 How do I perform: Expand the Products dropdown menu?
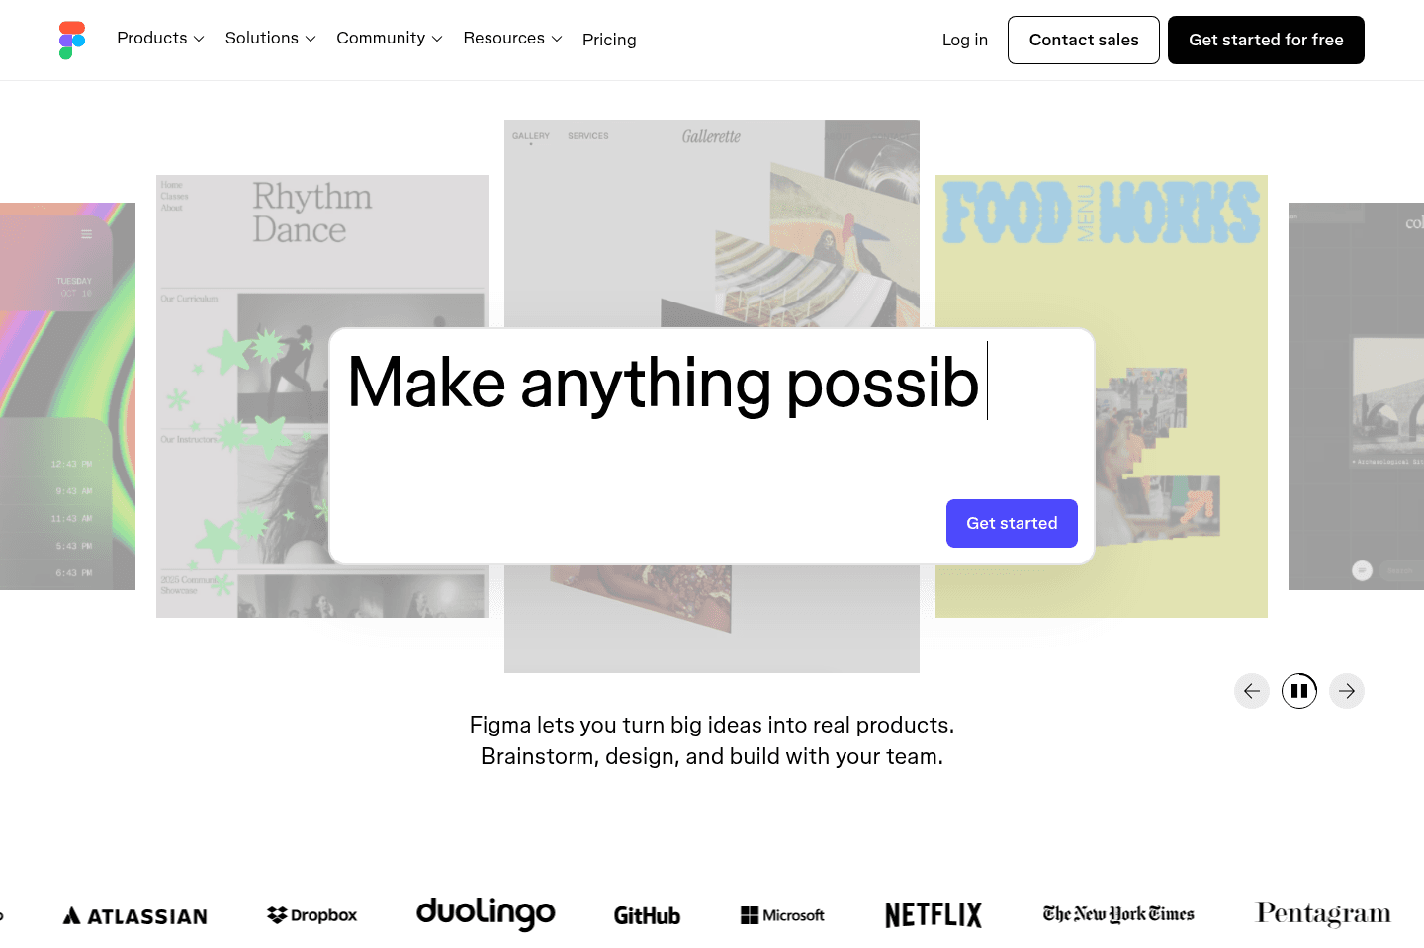click(x=160, y=39)
